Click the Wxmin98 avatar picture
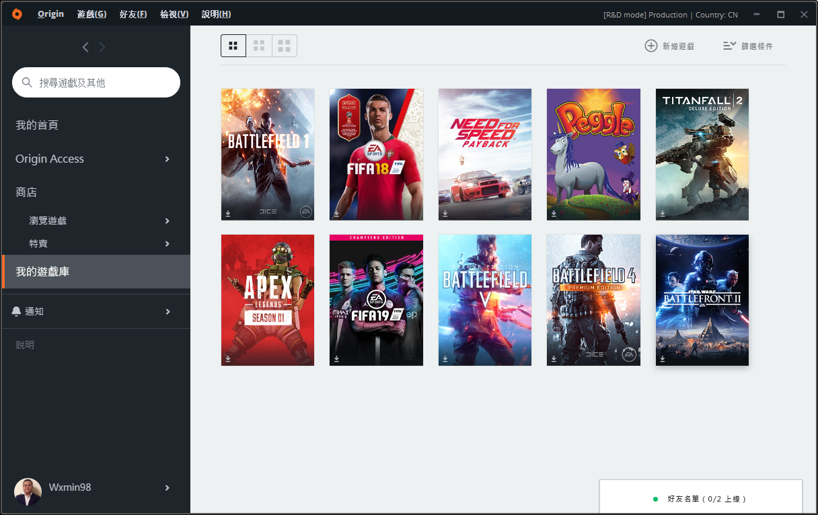Viewport: 818px width, 515px height. click(28, 491)
